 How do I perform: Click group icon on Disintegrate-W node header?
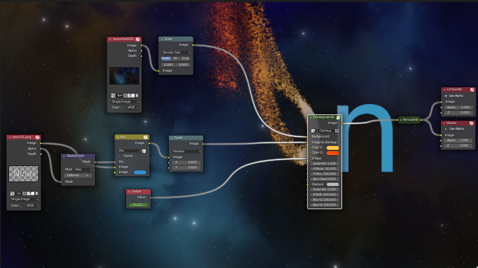(x=338, y=117)
